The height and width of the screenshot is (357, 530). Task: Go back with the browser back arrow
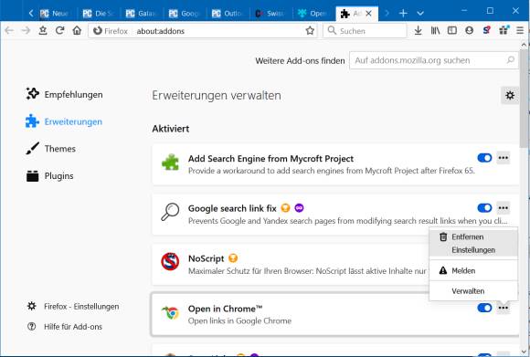click(x=9, y=31)
